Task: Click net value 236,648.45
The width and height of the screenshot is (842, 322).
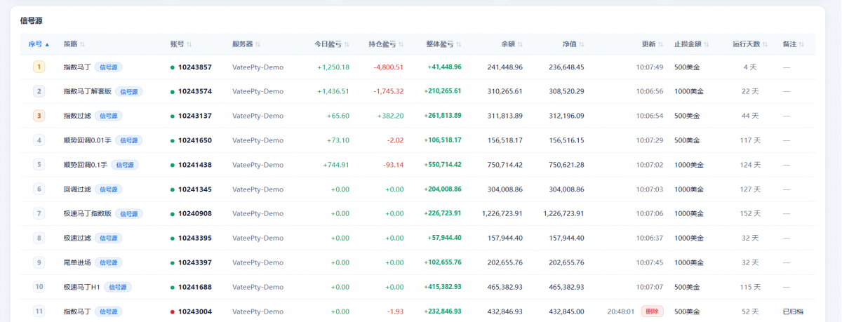Action: coord(566,67)
